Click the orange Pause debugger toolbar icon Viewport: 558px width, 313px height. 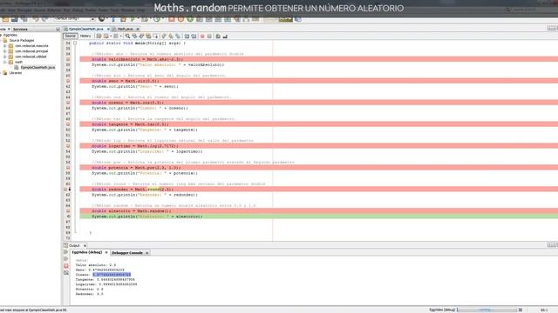(x=180, y=19)
